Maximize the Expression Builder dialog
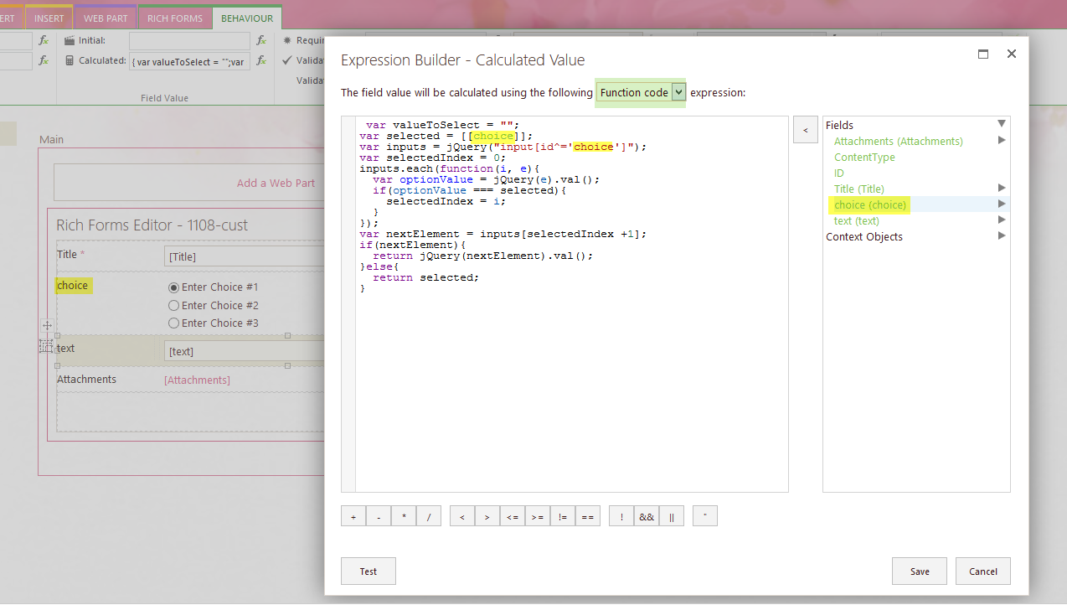This screenshot has height=605, width=1067. pos(983,54)
